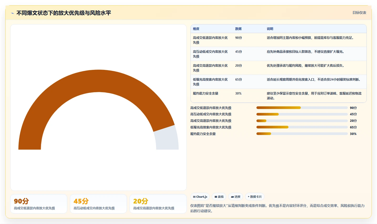Click the grey unfilled segment of the gauge

(x=167, y=138)
